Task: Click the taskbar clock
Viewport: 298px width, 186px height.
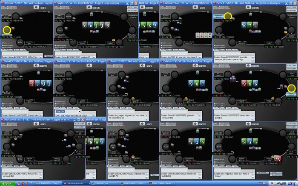Action: [x=292, y=183]
